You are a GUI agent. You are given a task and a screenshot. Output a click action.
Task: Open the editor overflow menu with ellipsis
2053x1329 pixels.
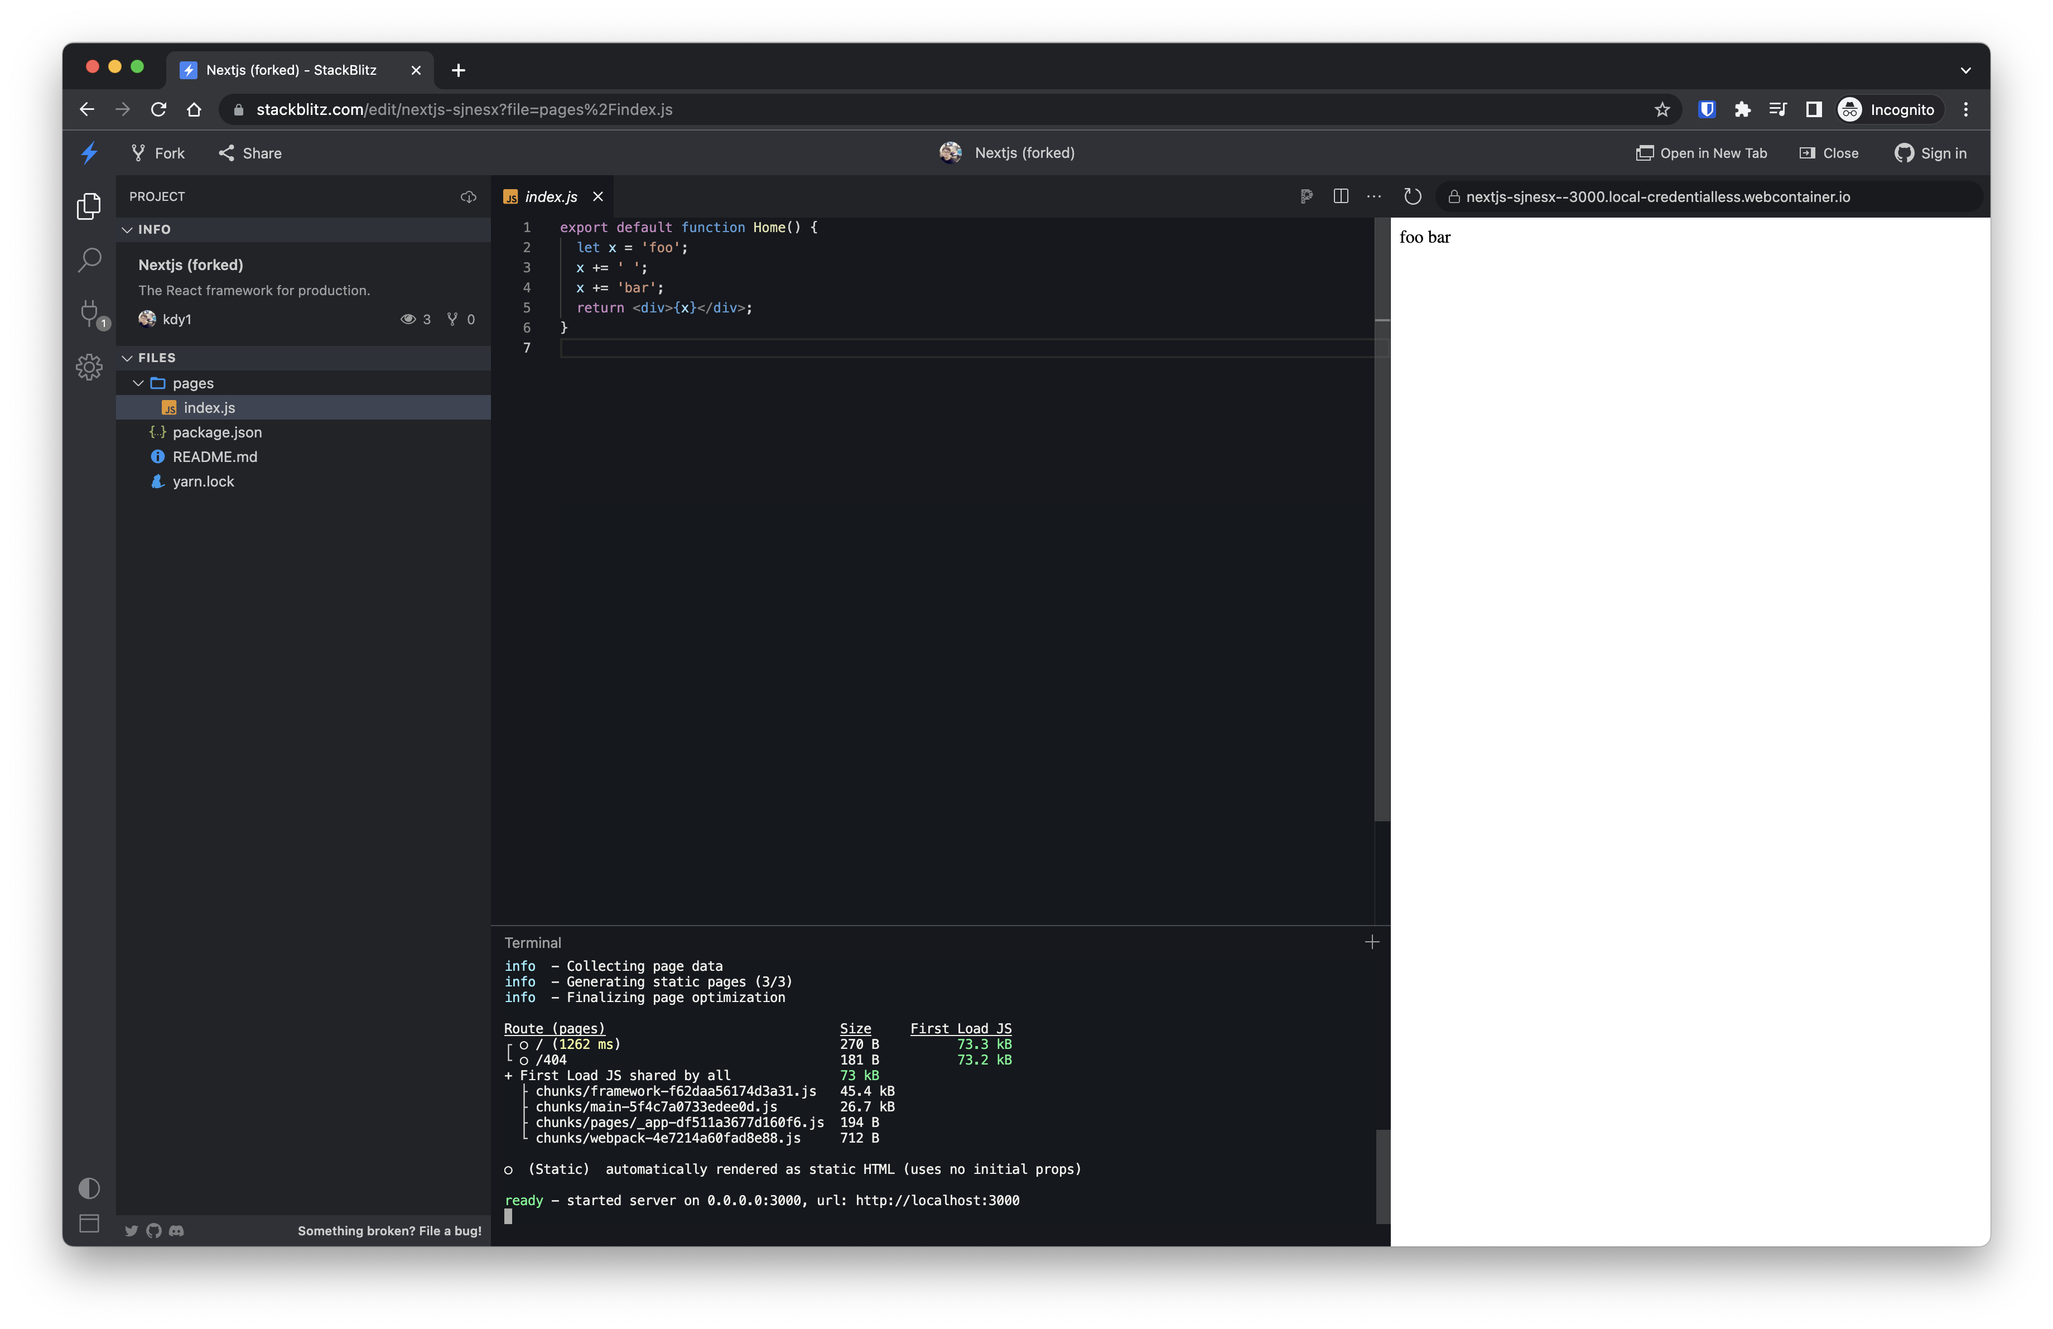(1374, 196)
